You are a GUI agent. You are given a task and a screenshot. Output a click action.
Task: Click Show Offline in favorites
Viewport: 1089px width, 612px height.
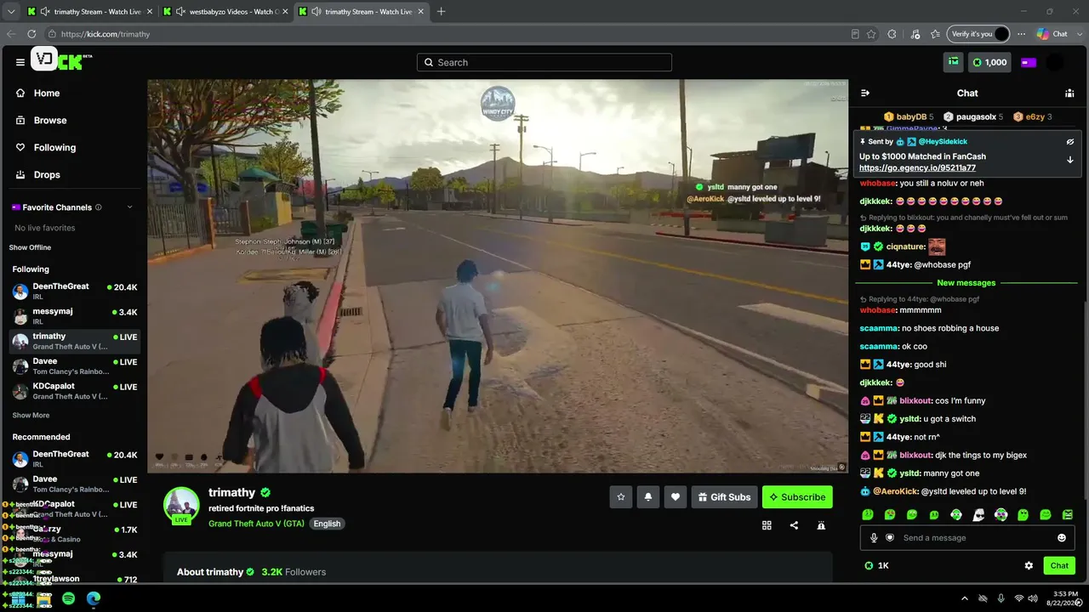(30, 247)
